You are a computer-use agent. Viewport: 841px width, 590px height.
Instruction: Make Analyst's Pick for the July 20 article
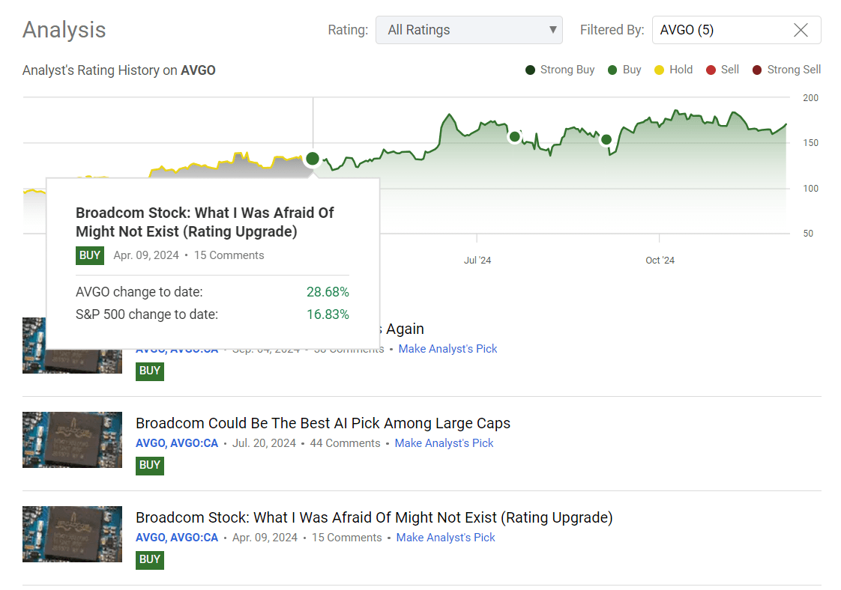tap(444, 442)
